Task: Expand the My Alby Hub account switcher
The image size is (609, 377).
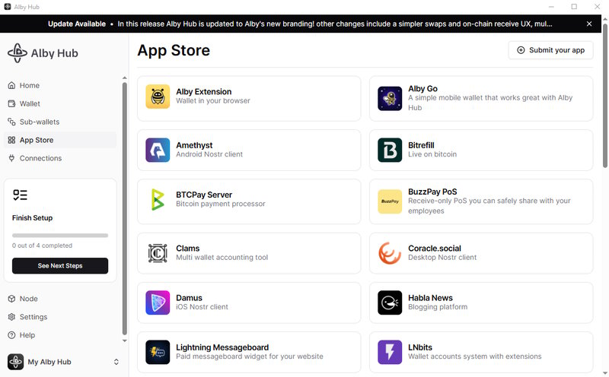Action: click(x=116, y=362)
